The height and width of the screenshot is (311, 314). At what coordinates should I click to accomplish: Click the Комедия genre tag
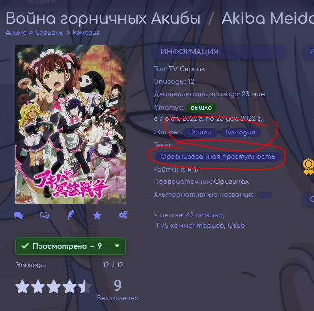240,133
